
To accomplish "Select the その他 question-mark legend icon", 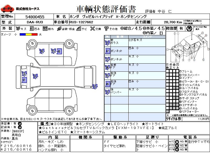I will (x=106, y=29).
